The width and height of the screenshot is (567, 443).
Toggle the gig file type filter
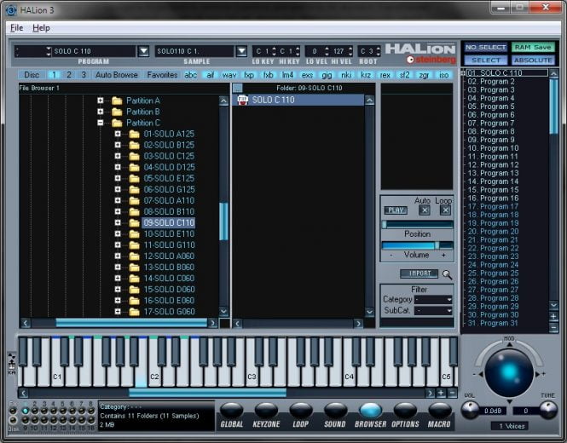(327, 75)
